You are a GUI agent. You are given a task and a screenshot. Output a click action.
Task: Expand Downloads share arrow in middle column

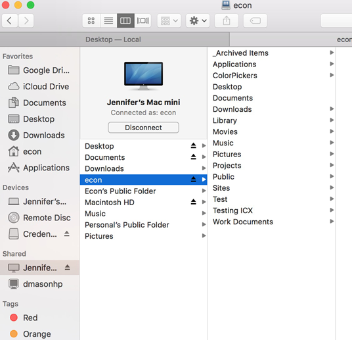[x=204, y=168]
